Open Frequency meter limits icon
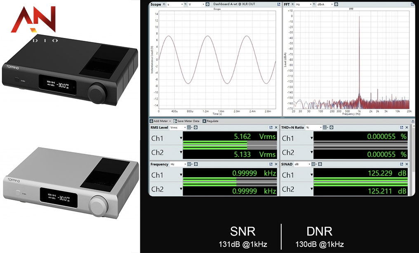The width and height of the screenshot is (419, 253). (x=189, y=164)
